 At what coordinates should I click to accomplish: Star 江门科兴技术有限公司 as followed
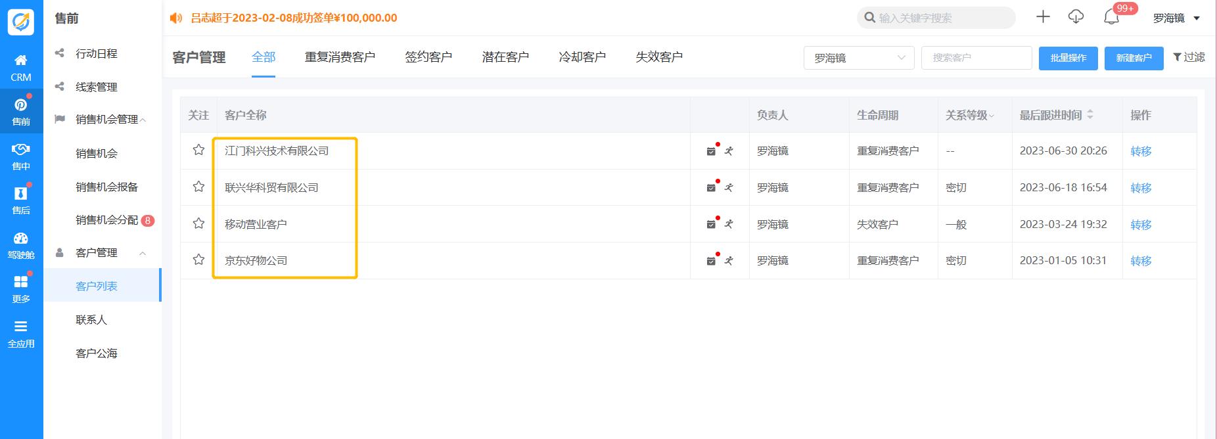(x=198, y=150)
